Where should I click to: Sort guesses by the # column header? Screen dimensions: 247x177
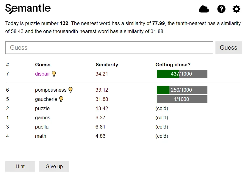coord(7,65)
